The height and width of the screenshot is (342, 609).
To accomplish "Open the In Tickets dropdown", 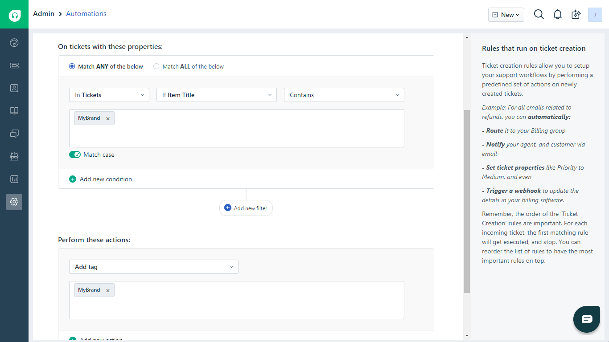I will (x=109, y=95).
